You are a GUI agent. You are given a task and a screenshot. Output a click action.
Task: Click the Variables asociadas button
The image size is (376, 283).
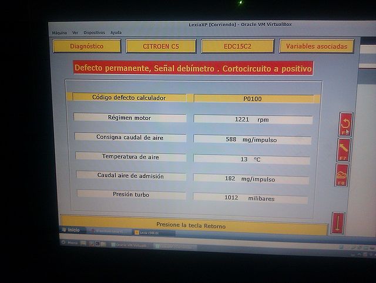pos(317,46)
